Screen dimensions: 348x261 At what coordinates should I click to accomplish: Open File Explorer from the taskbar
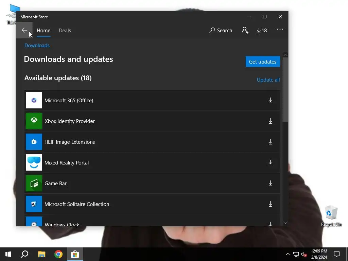[41, 254]
